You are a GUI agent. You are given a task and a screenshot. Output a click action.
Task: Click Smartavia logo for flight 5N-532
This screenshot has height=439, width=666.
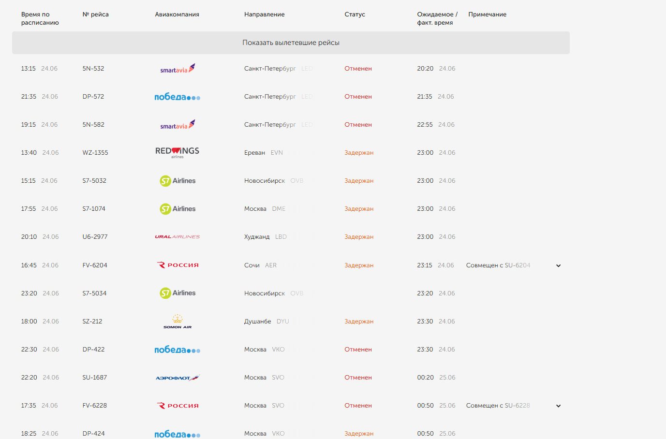click(x=178, y=69)
